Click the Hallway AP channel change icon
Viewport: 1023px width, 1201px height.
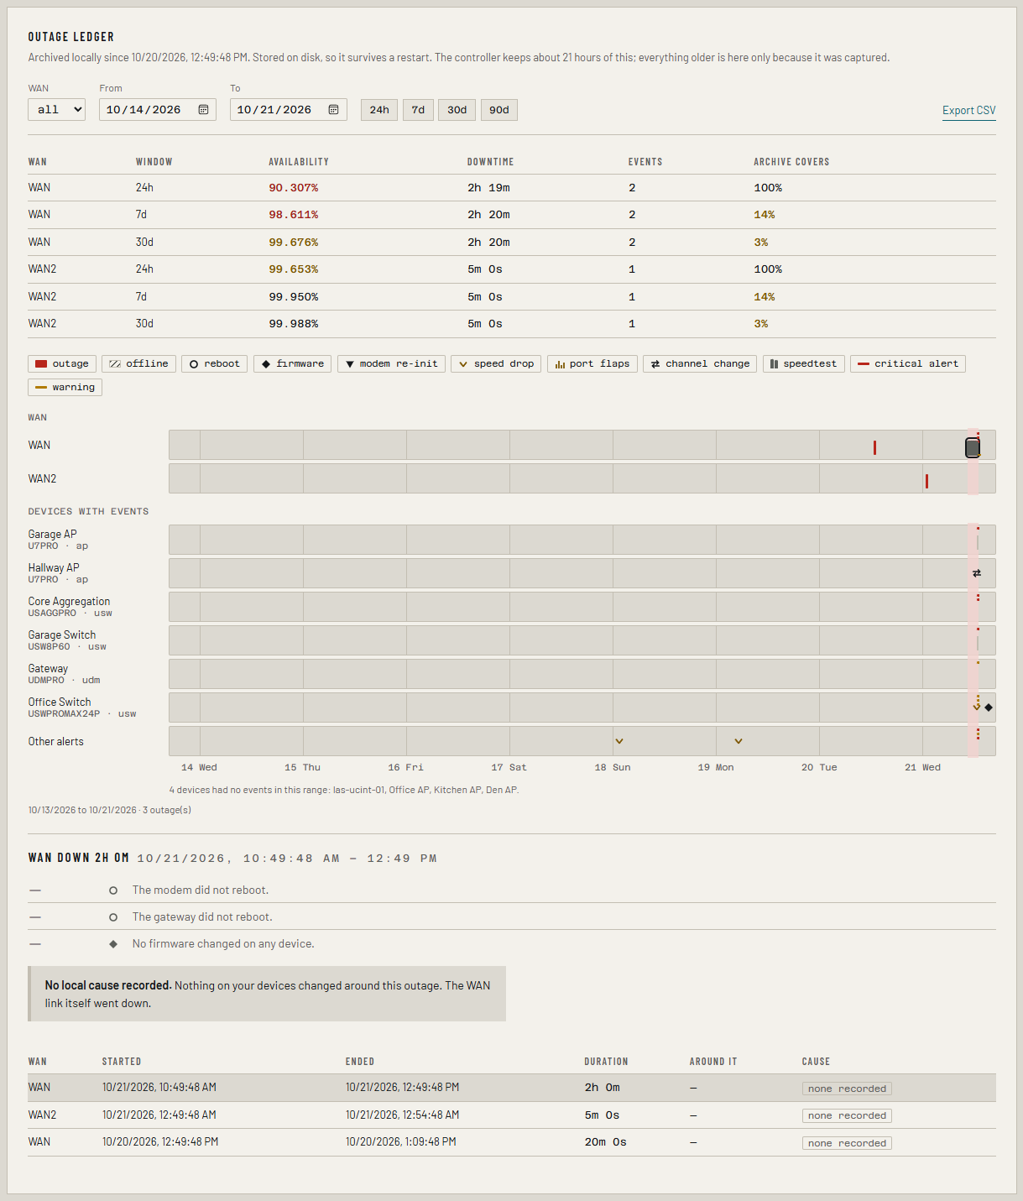click(x=977, y=573)
